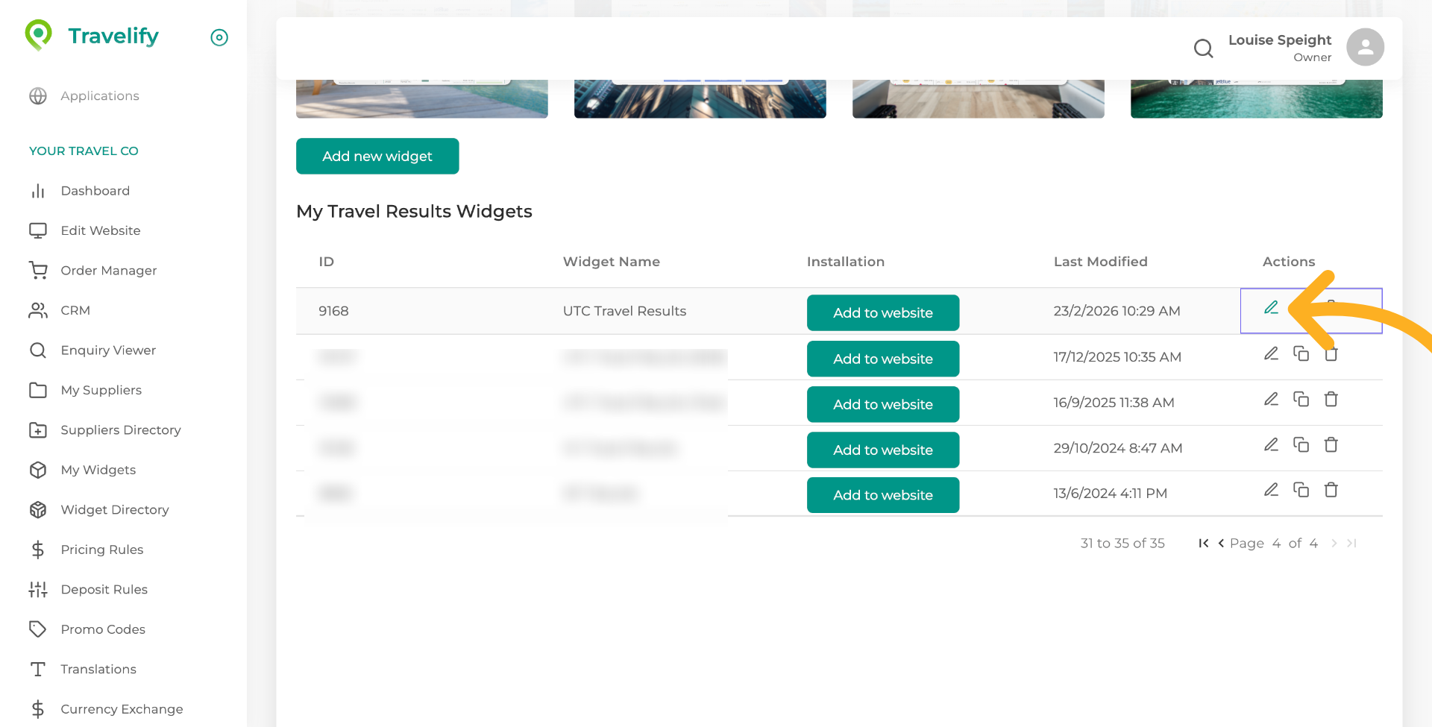
Task: Click Add new widget button
Action: (x=377, y=156)
